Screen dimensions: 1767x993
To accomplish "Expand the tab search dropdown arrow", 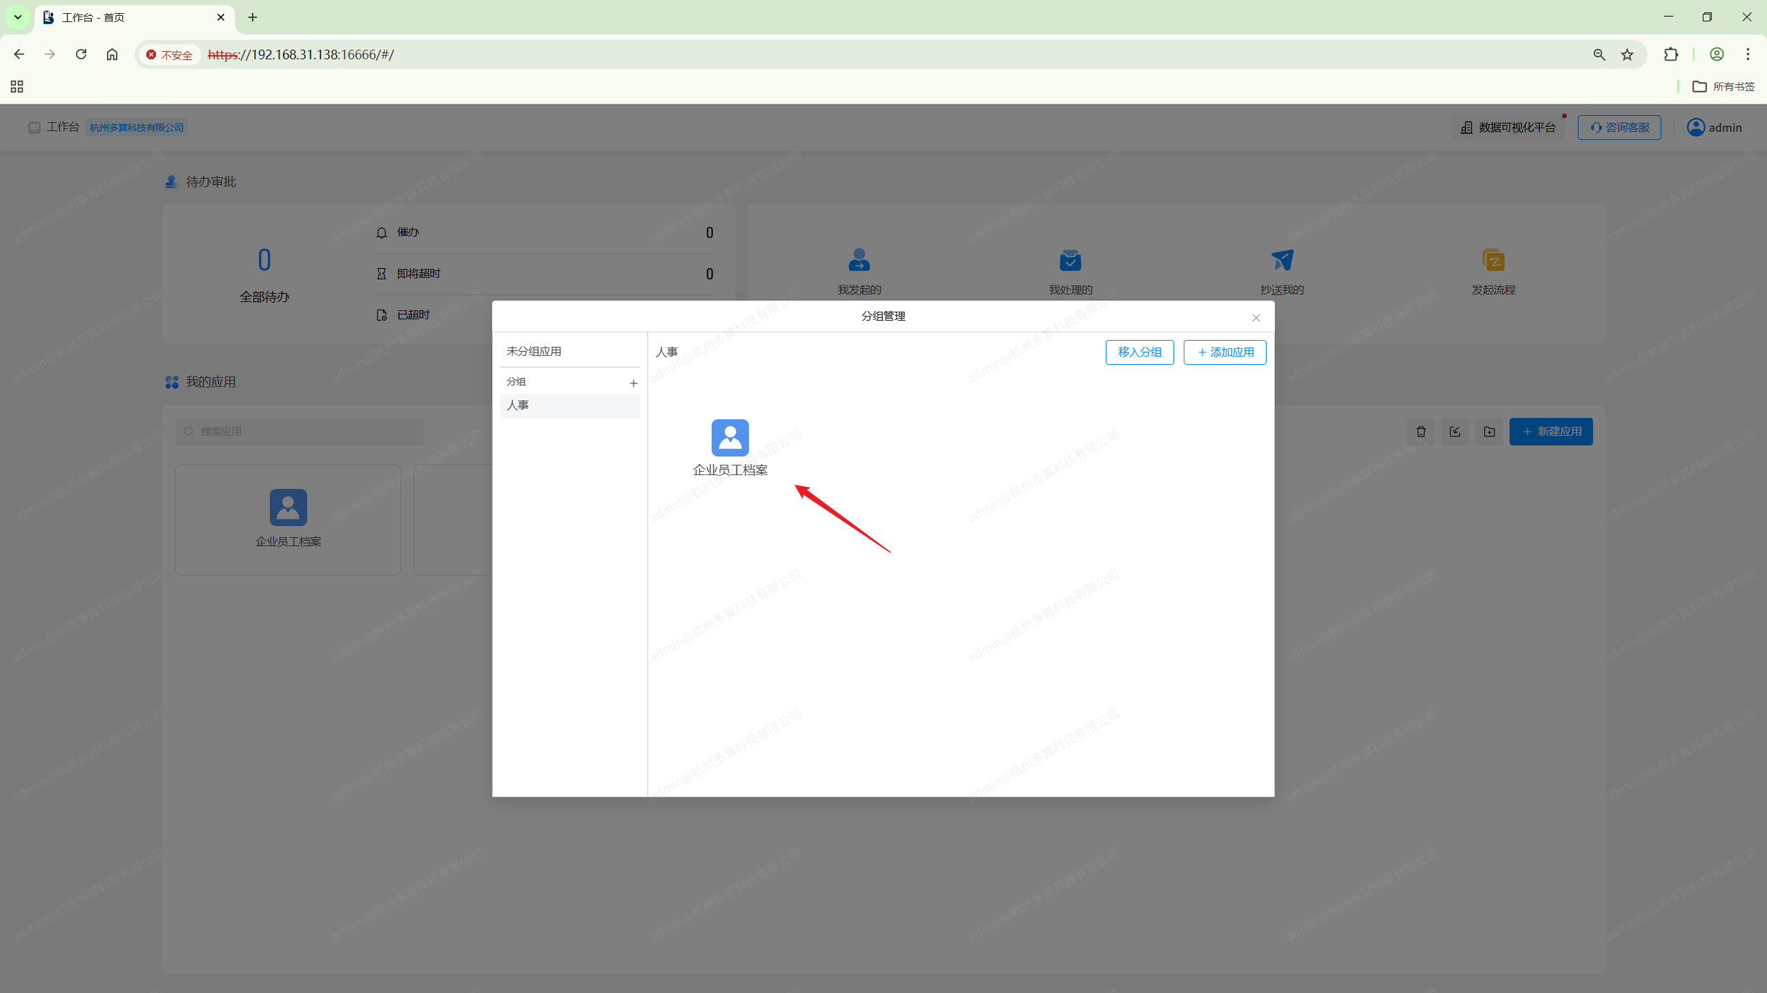I will coord(18,17).
